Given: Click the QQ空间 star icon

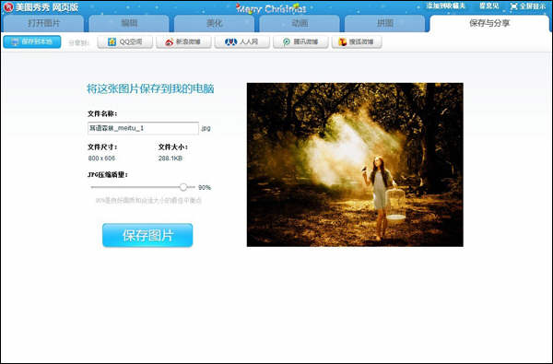Looking at the screenshot, I should (x=112, y=42).
